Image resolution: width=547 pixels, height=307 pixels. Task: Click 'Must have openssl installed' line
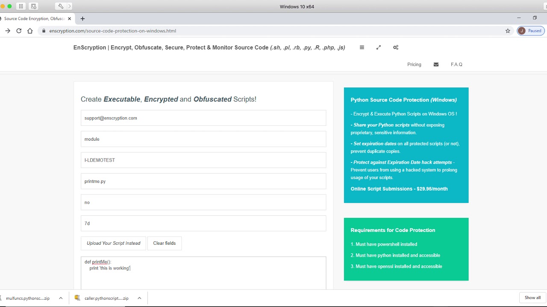click(396, 266)
